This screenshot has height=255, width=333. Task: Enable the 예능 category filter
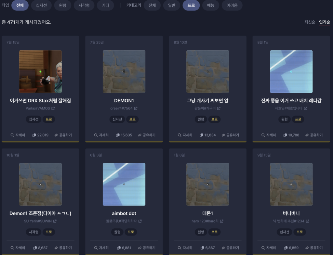(210, 5)
